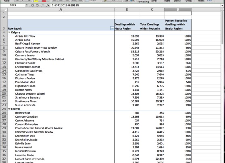Select the Consort Enterprise label
The width and height of the screenshot is (225, 163).
pyautogui.click(x=26, y=124)
